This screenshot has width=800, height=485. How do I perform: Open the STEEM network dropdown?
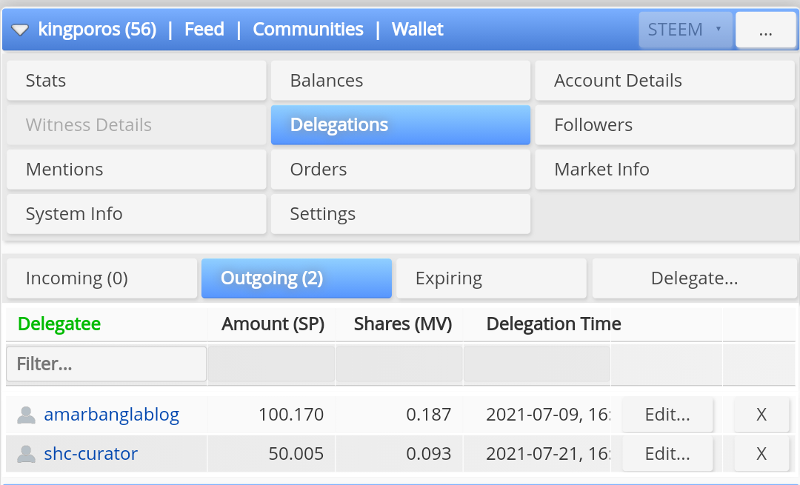[685, 30]
